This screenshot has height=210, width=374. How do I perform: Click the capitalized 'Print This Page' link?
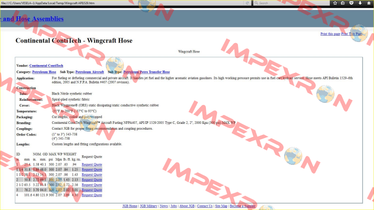tap(351, 34)
